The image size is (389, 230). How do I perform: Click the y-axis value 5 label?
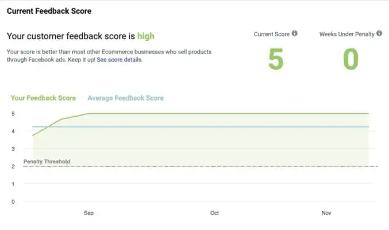[x=13, y=114]
